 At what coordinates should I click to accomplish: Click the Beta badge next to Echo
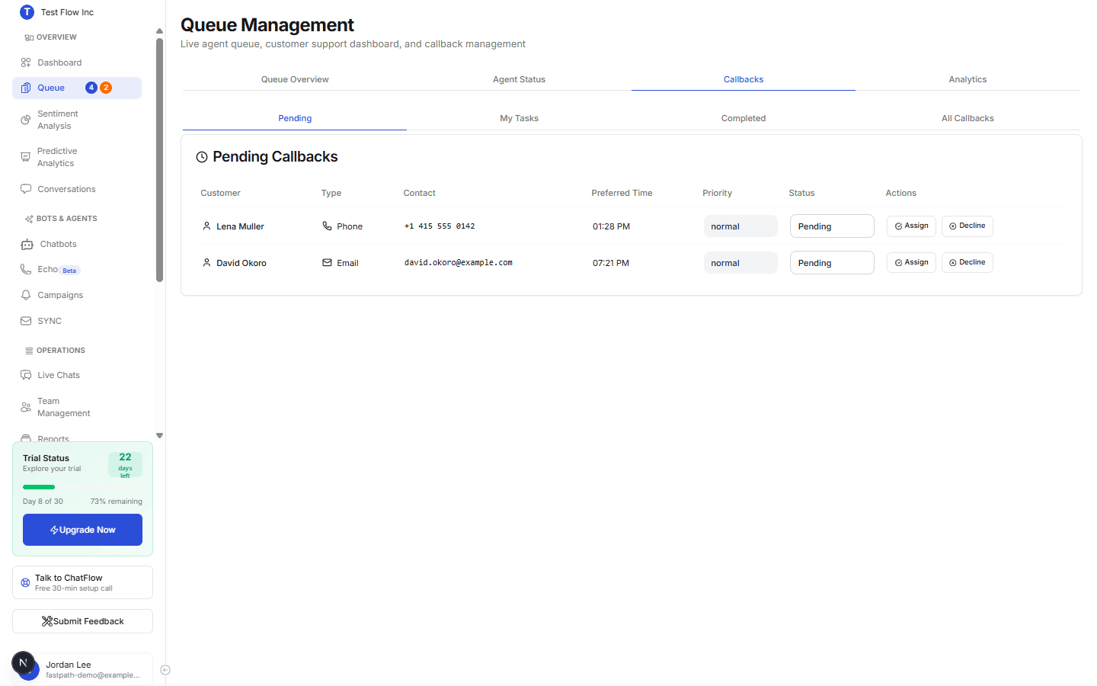(x=69, y=271)
